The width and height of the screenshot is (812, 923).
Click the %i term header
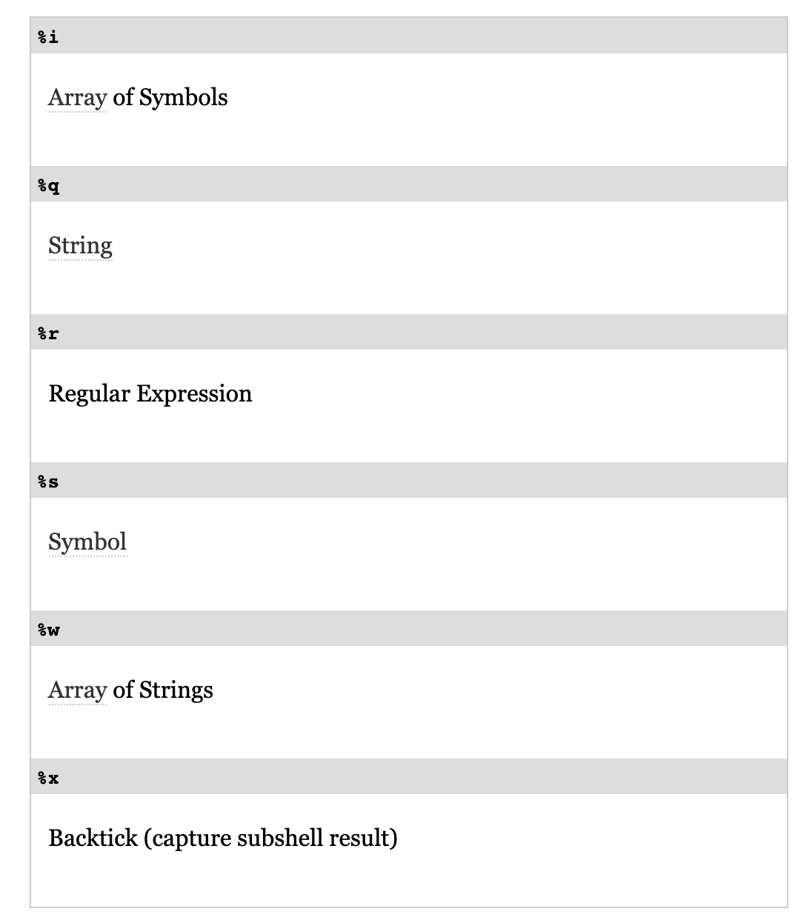(48, 36)
